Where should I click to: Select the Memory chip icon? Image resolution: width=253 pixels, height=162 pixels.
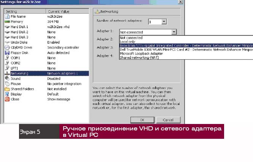[7, 22]
